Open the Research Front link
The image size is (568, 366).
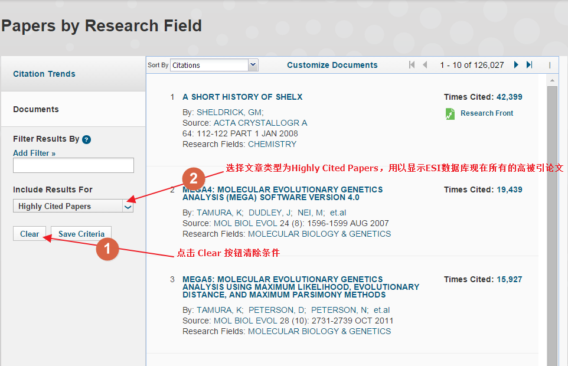[487, 113]
